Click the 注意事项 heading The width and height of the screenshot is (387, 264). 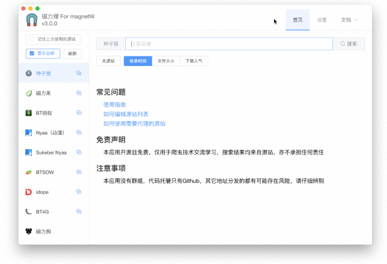pos(111,169)
